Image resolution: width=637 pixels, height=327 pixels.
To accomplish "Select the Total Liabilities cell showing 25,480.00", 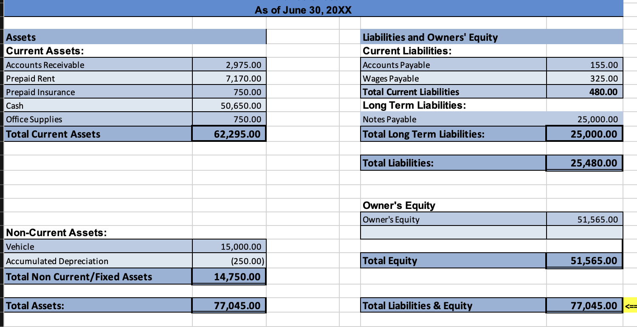I will click(x=584, y=163).
